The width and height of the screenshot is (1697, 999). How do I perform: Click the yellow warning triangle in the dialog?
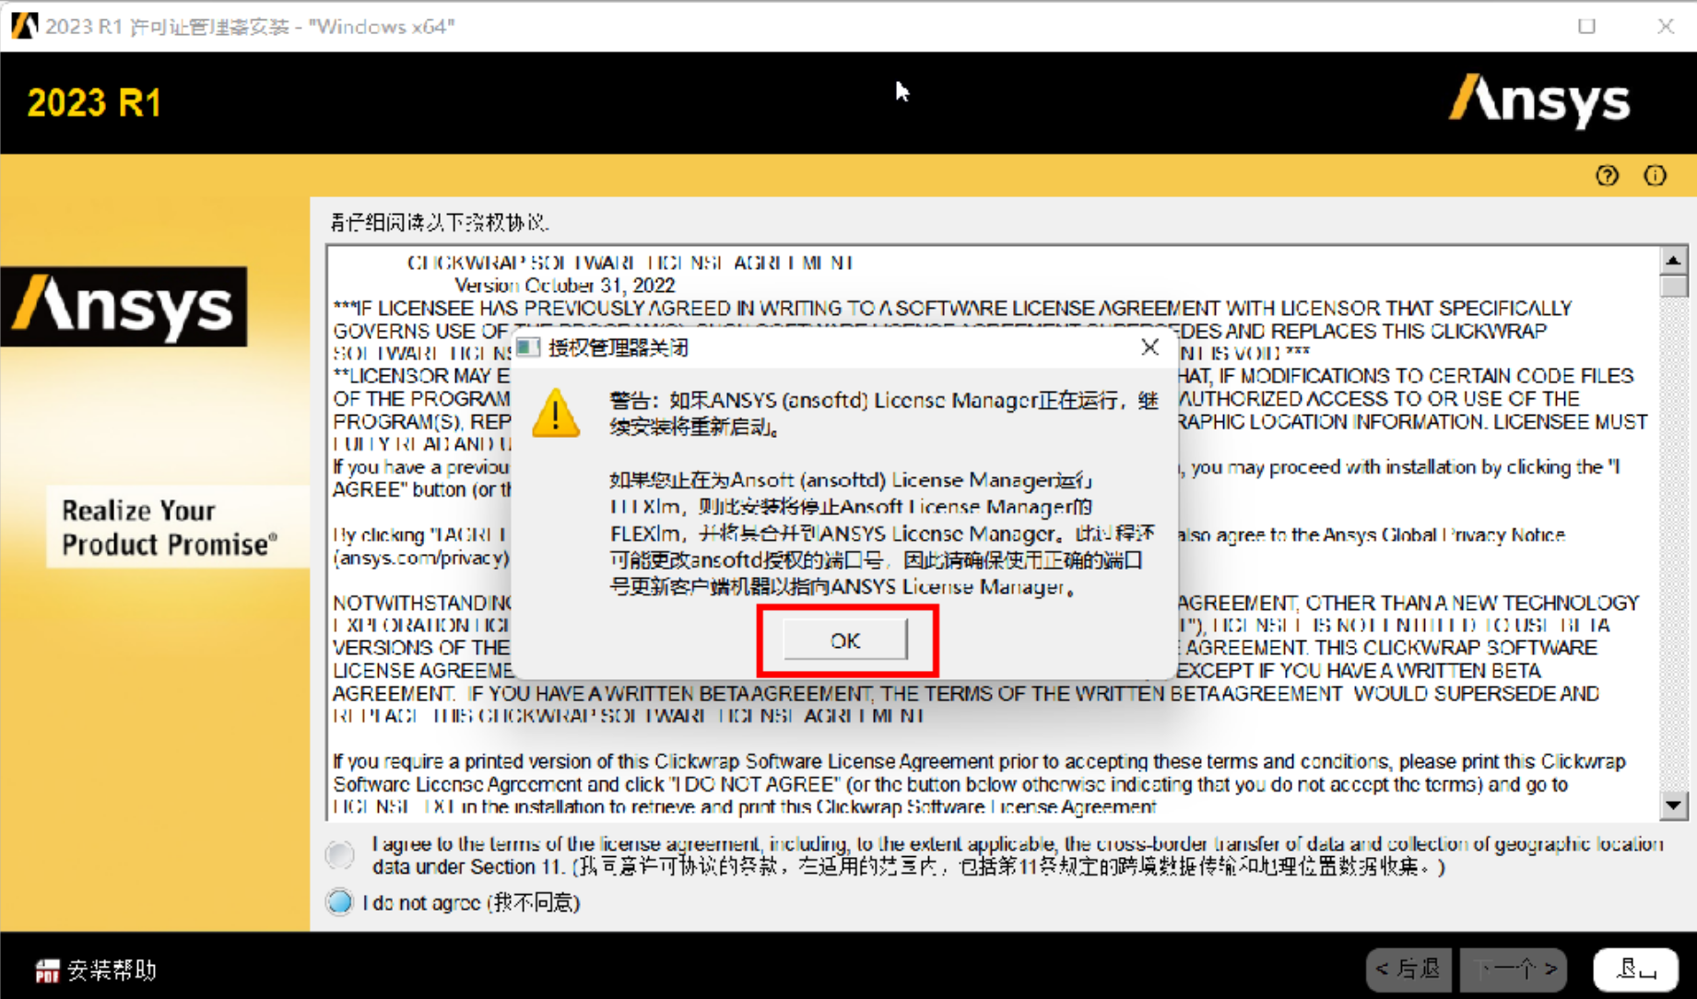[x=556, y=413]
